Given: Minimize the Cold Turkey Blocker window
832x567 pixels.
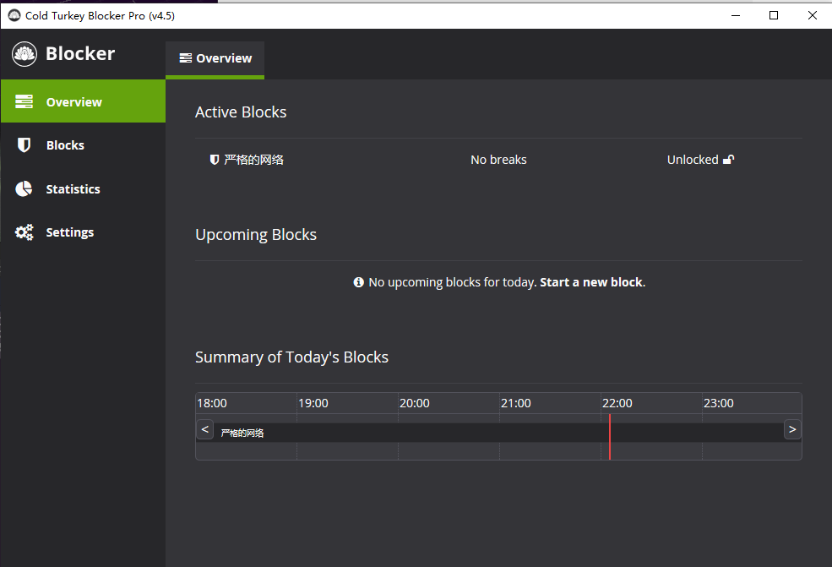Looking at the screenshot, I should [736, 15].
